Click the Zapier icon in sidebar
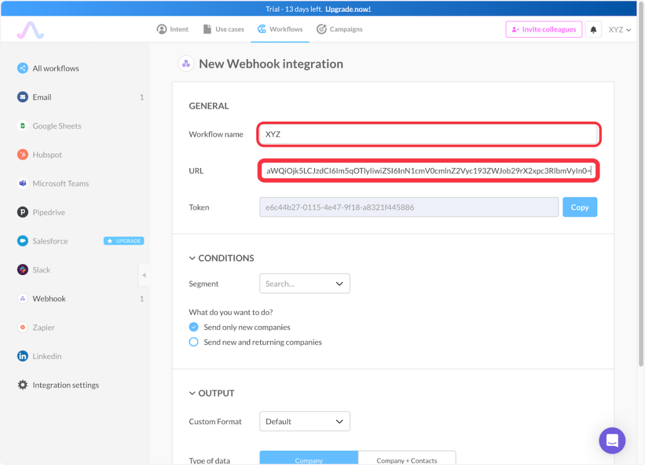 [23, 327]
